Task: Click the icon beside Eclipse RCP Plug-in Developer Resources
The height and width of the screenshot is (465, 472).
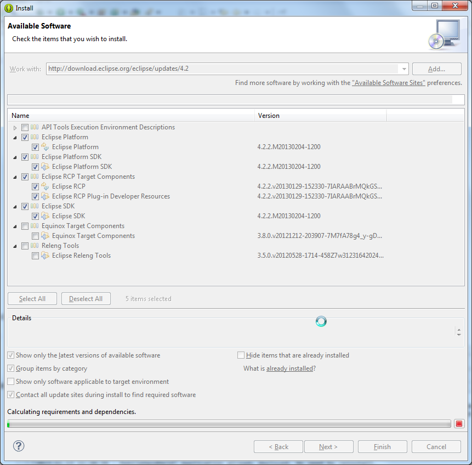Action: coord(45,196)
